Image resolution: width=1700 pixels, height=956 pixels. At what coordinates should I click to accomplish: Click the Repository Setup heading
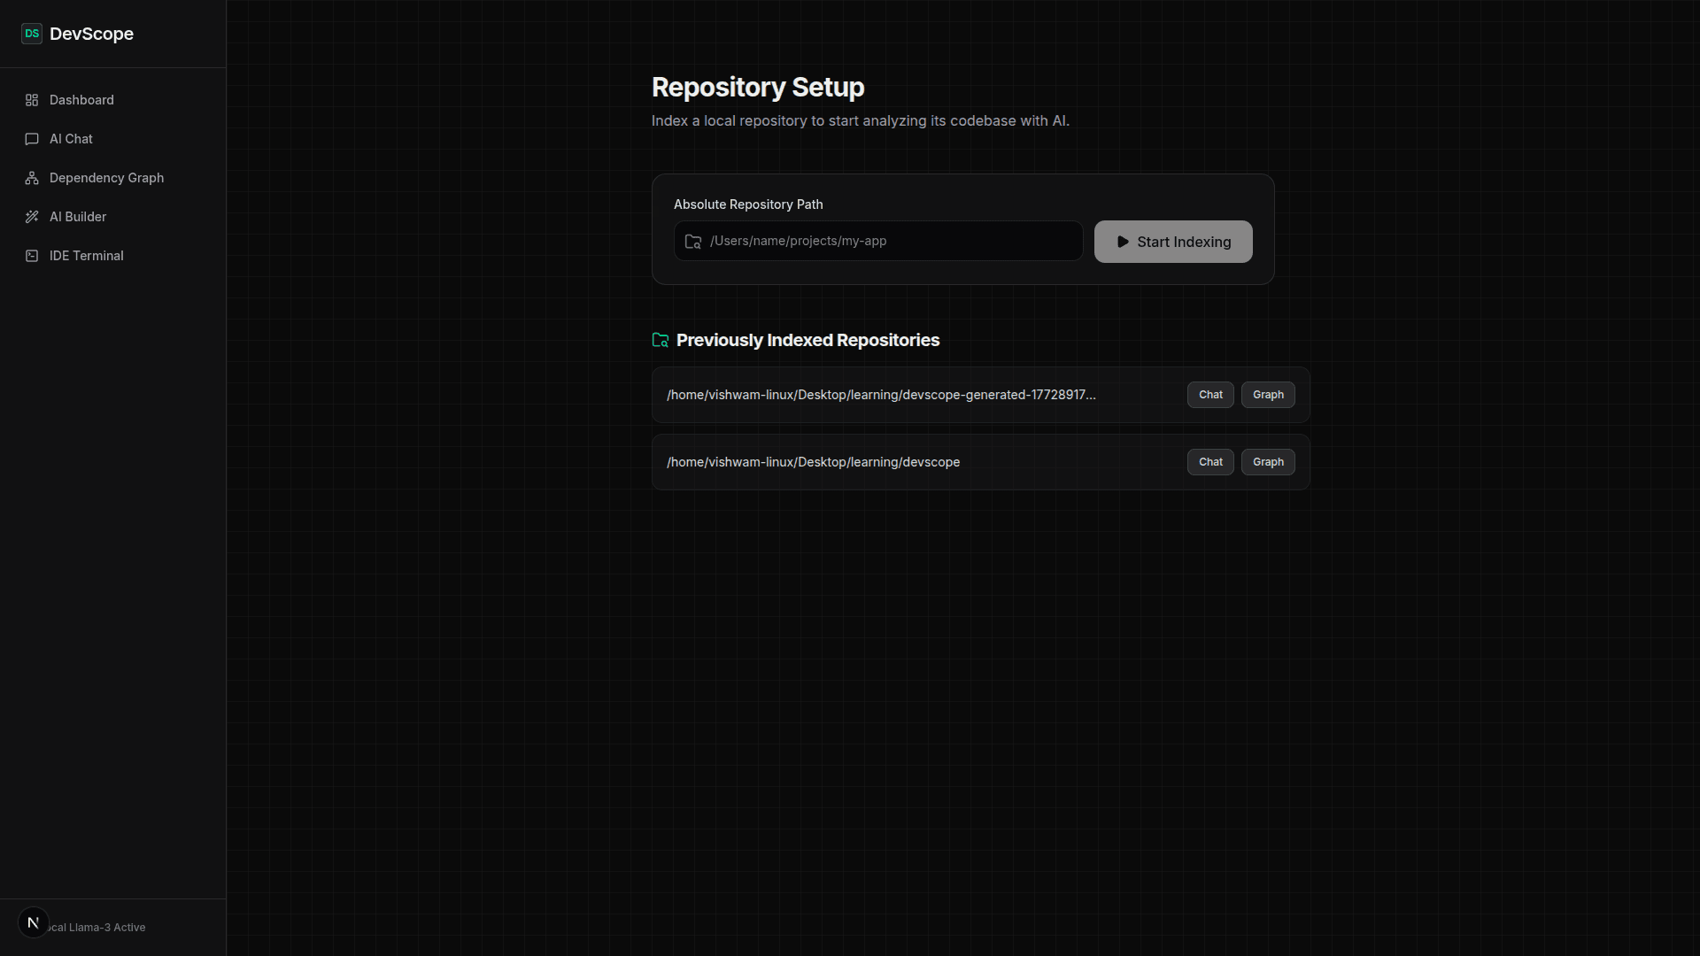pyautogui.click(x=758, y=87)
